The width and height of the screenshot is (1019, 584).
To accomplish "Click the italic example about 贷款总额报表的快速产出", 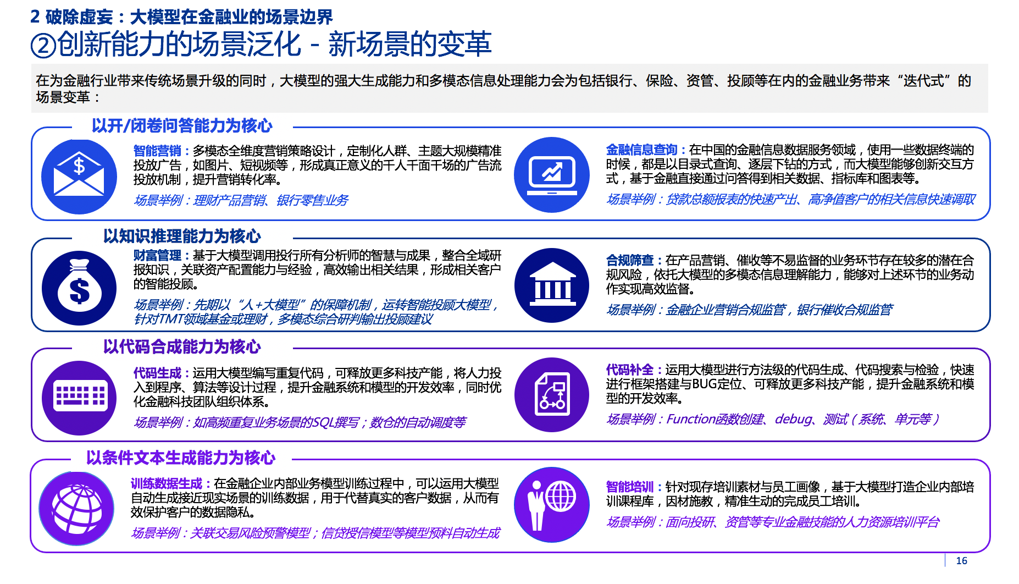I will click(791, 199).
